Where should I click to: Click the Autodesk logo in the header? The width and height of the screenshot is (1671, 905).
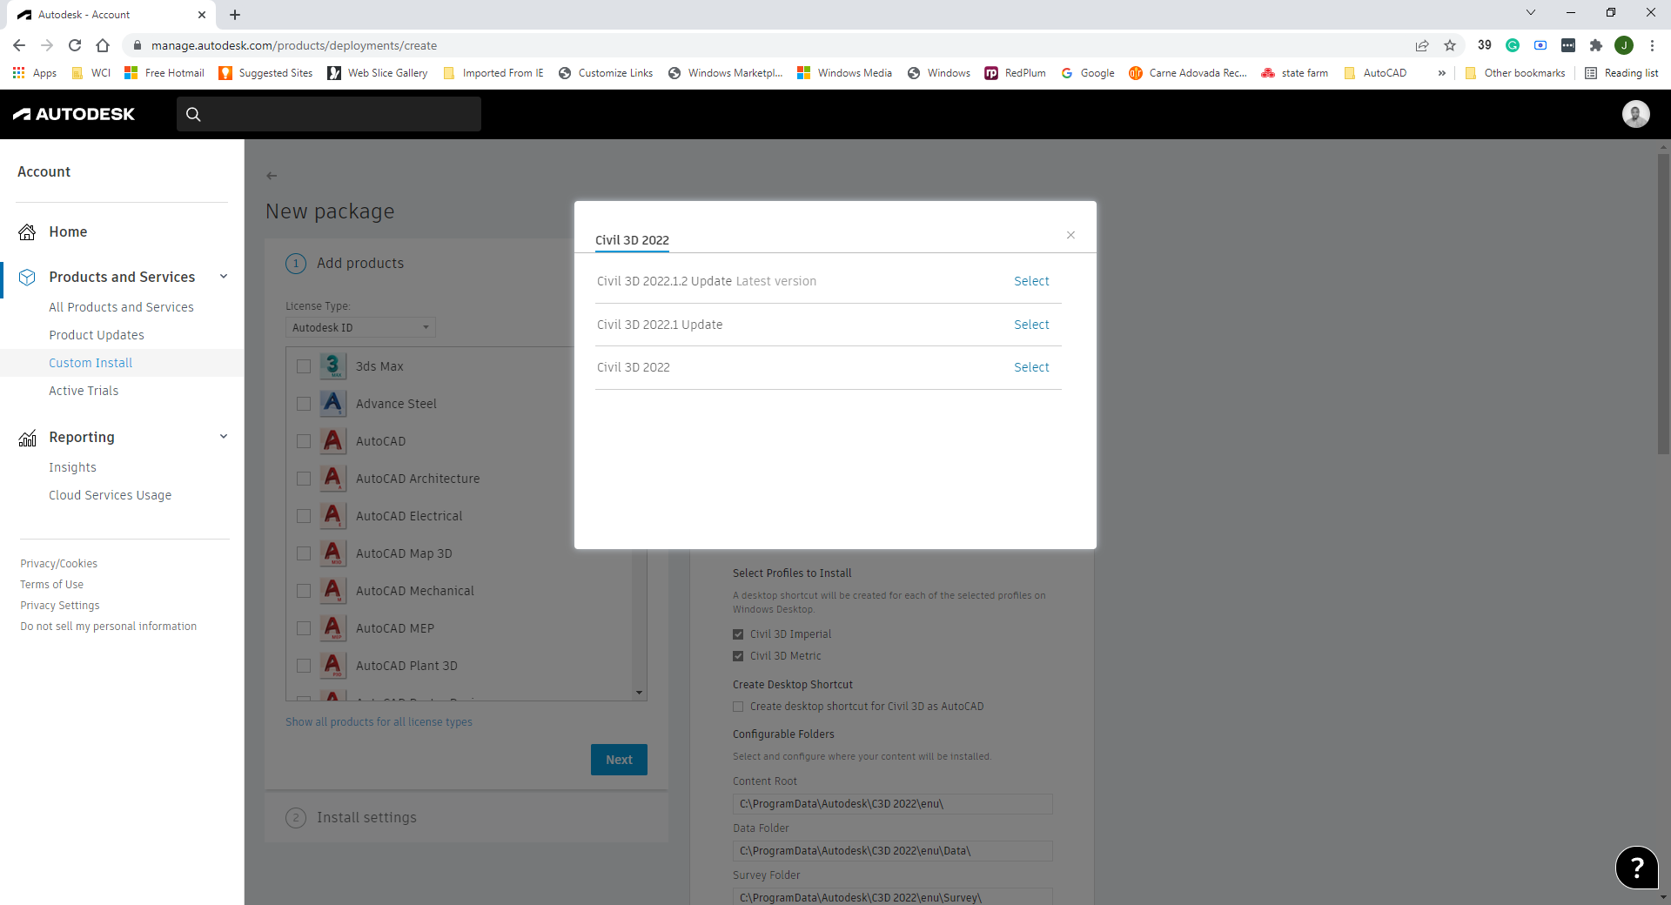coord(74,114)
